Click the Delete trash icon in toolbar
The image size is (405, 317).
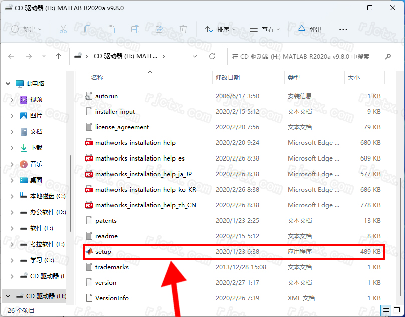click(183, 29)
